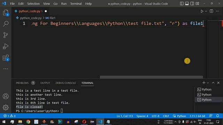
Task: Click the errors and warnings status indicator
Action: tap(9, 116)
